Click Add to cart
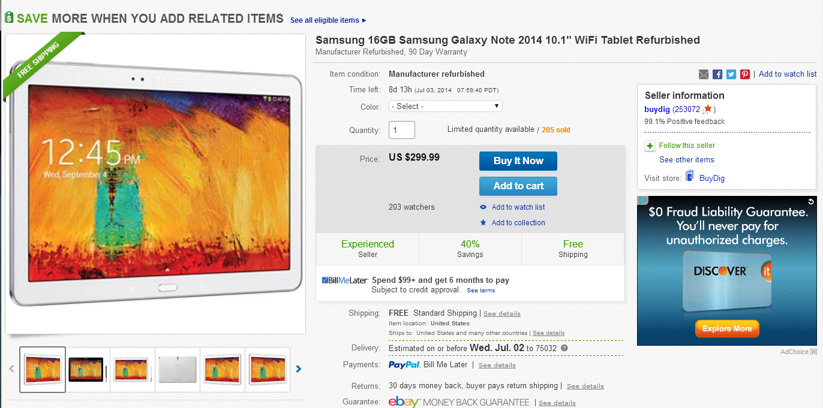Image resolution: width=823 pixels, height=408 pixels. tap(518, 186)
